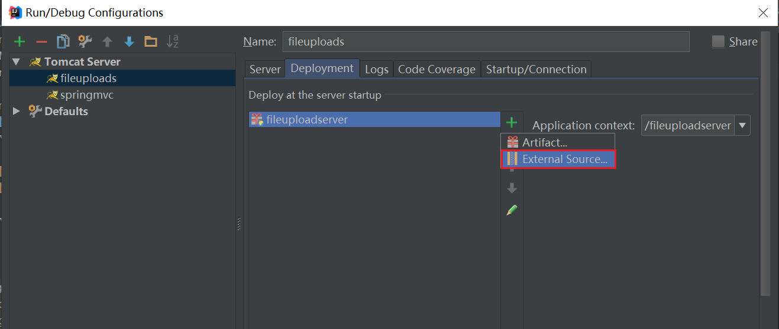The height and width of the screenshot is (329, 779).
Task: Edit artifact with green pencil icon
Action: pyautogui.click(x=512, y=210)
